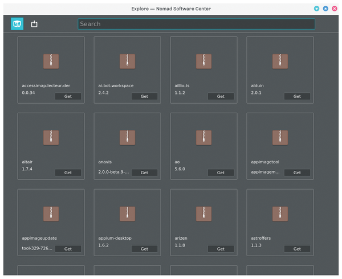This screenshot has width=342, height=279.
Task: Select the appimageupdate archive icon
Action: coord(51,214)
